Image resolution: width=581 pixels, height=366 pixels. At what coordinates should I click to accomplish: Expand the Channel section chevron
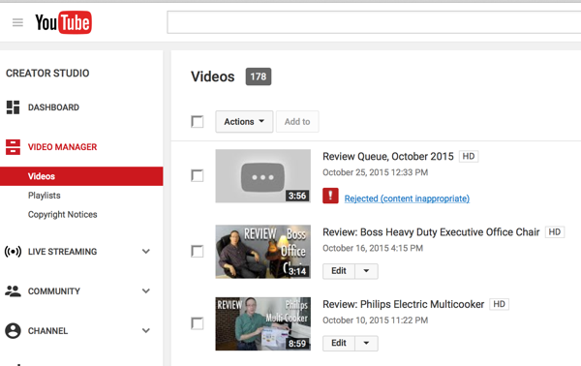(146, 331)
